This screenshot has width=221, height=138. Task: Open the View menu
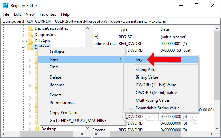[30, 14]
